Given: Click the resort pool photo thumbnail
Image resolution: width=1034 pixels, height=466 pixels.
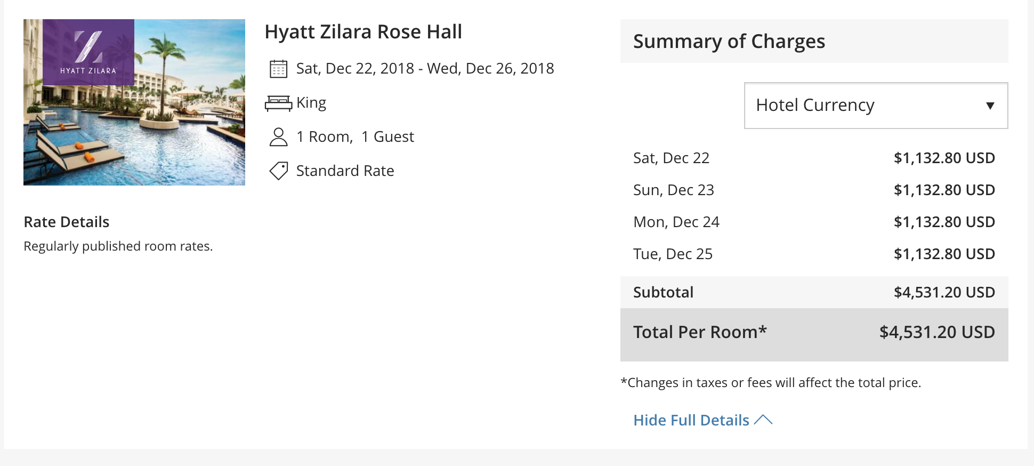Looking at the screenshot, I should click(x=134, y=102).
